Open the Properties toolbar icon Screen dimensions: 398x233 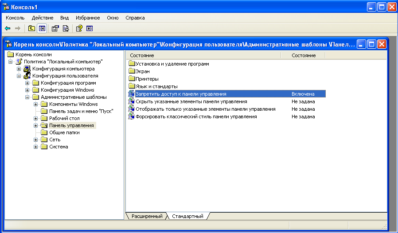pyautogui.click(x=55, y=28)
